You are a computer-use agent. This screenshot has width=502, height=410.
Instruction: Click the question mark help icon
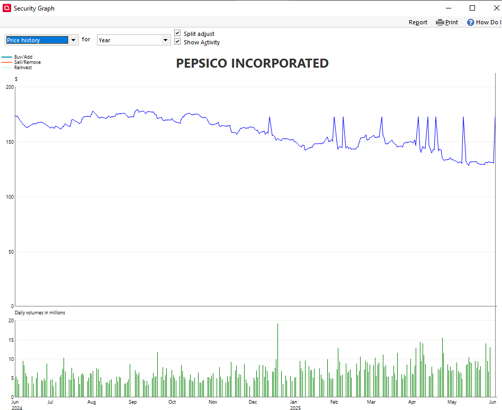click(470, 22)
